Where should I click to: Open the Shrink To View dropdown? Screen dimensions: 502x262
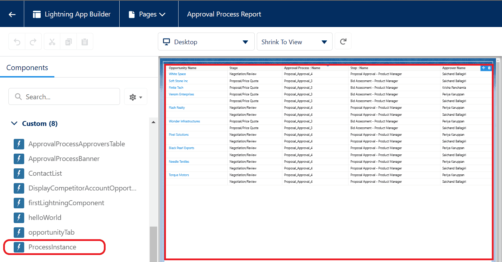pyautogui.click(x=294, y=42)
